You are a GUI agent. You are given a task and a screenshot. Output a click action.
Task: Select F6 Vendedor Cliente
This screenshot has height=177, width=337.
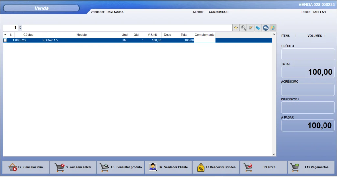[168, 167]
